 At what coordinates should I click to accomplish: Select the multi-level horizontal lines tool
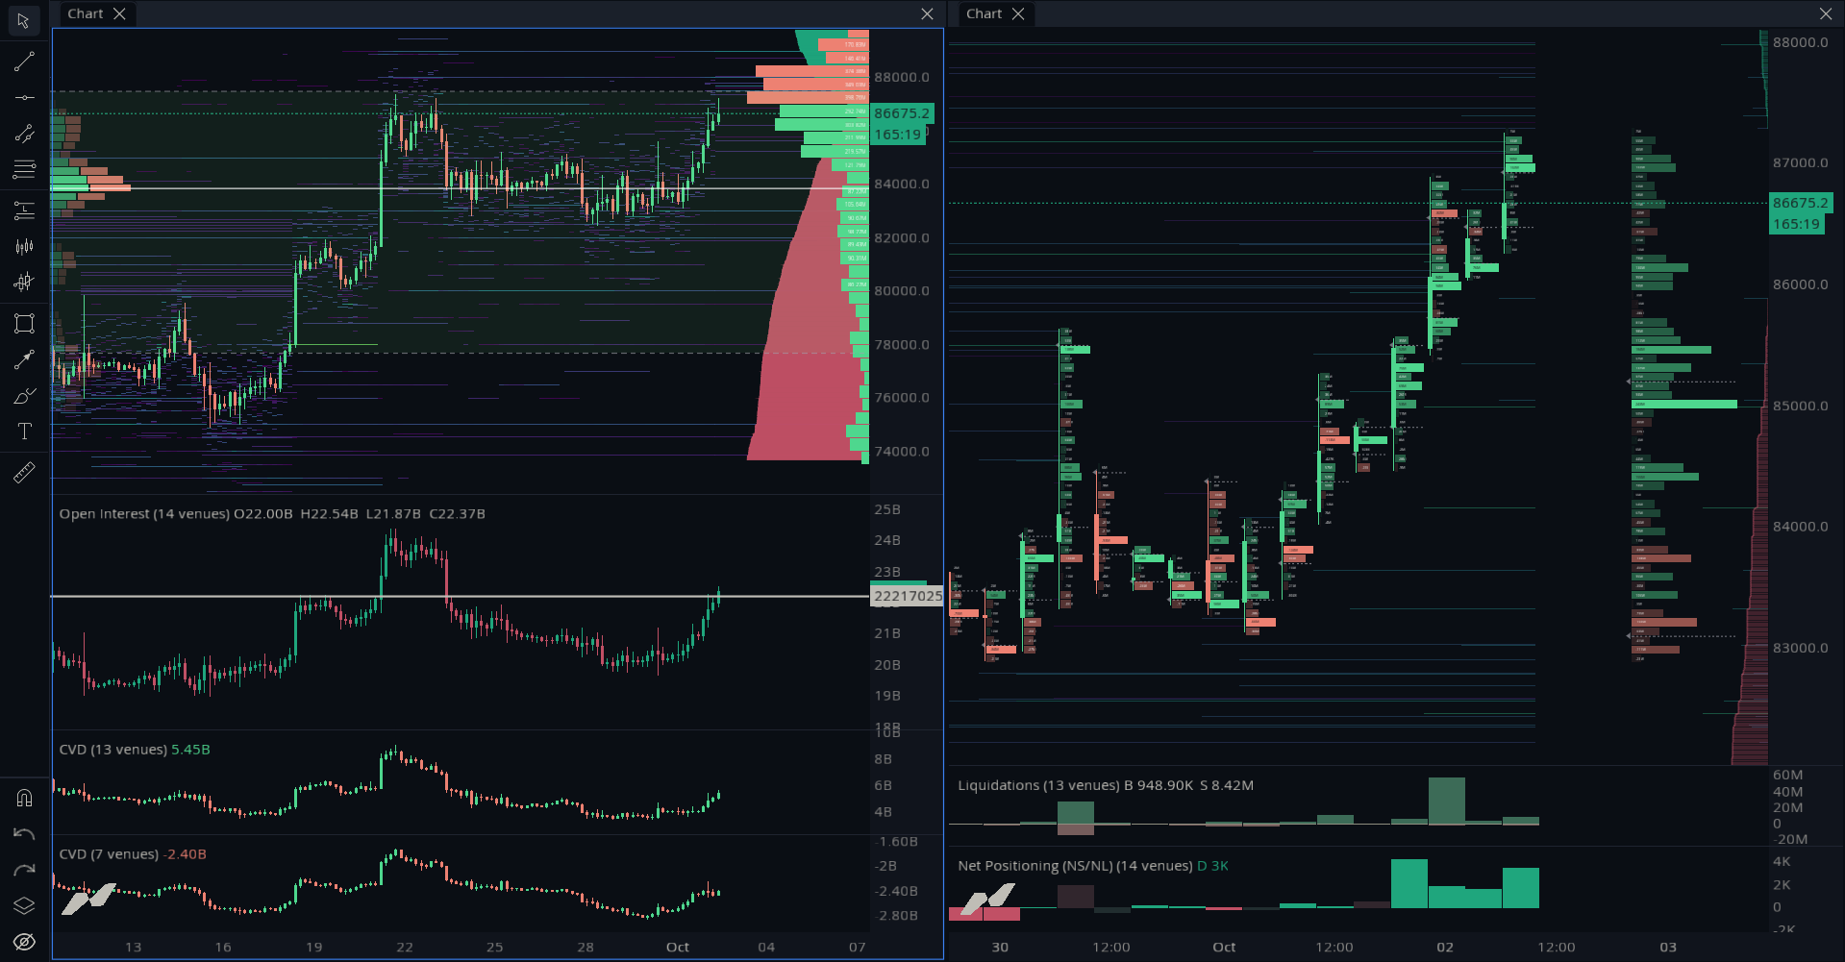[x=24, y=170]
